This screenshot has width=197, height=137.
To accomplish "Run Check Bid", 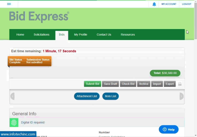I will coord(128,84).
